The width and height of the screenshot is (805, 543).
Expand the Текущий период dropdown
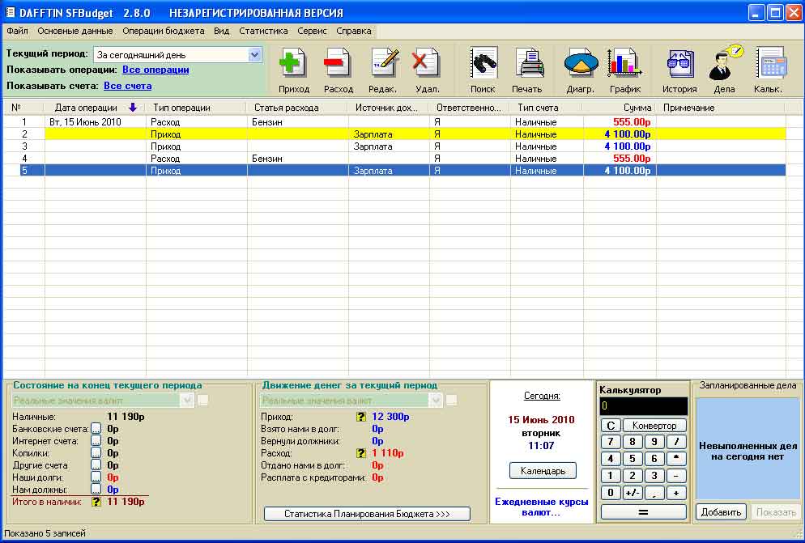[x=254, y=55]
